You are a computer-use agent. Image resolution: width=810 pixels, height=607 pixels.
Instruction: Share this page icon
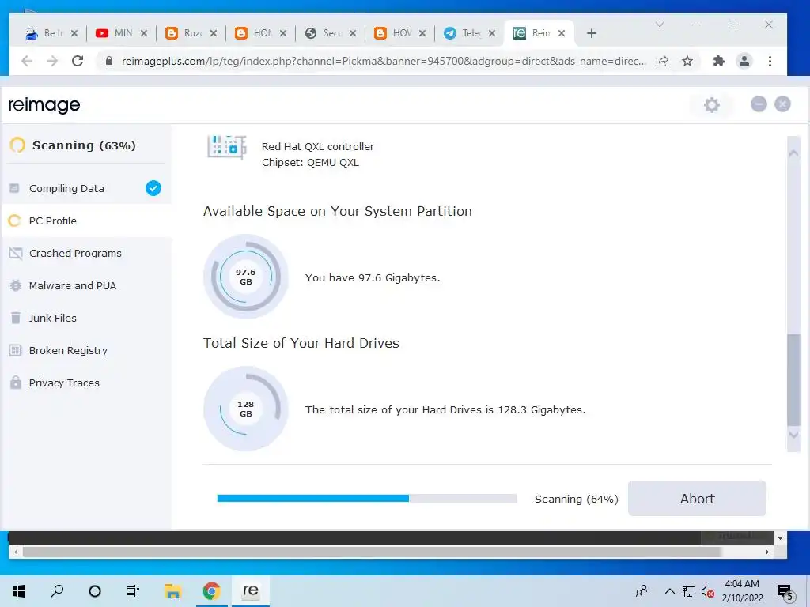pyautogui.click(x=662, y=62)
